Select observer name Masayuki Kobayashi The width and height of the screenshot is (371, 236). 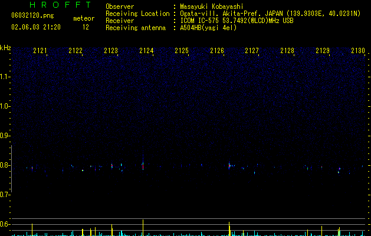pyautogui.click(x=212, y=6)
